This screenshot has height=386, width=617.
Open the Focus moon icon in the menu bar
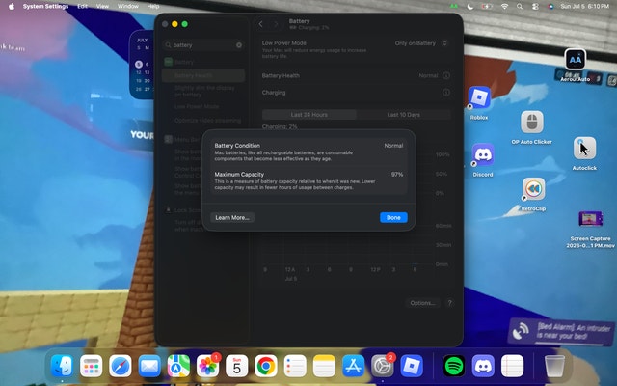pos(470,7)
